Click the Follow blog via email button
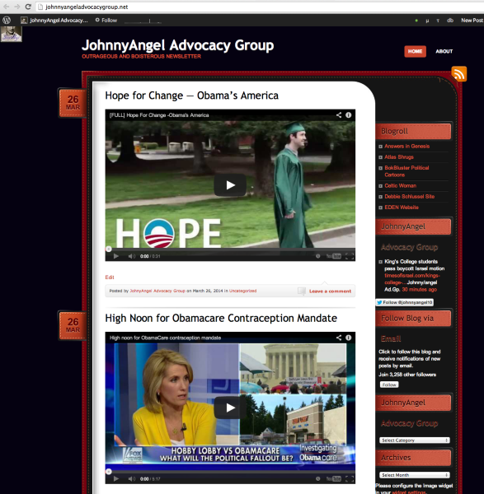 [x=389, y=384]
